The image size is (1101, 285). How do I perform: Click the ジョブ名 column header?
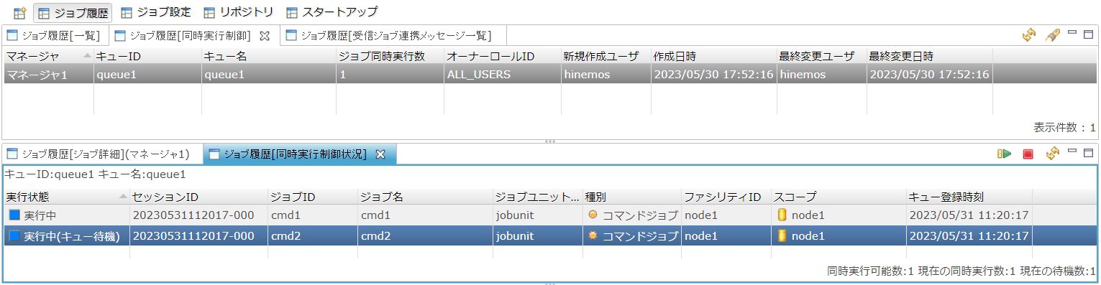coord(425,197)
